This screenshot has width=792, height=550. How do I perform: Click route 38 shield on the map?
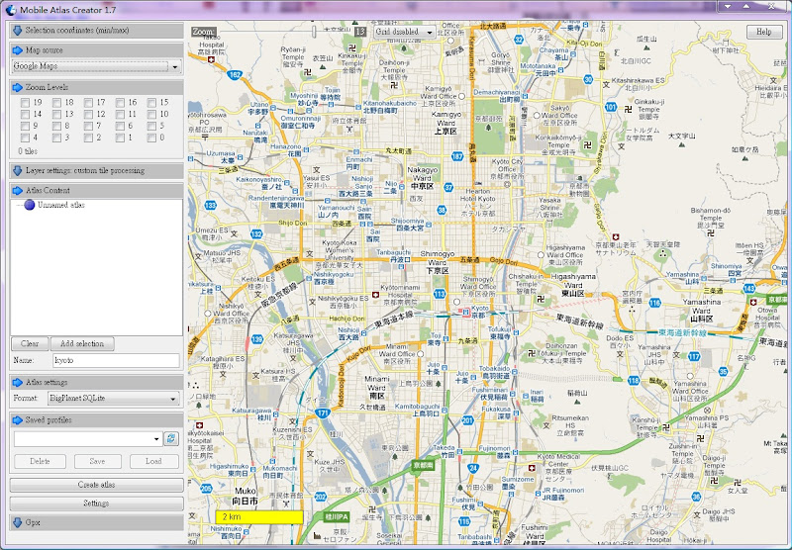442,211
